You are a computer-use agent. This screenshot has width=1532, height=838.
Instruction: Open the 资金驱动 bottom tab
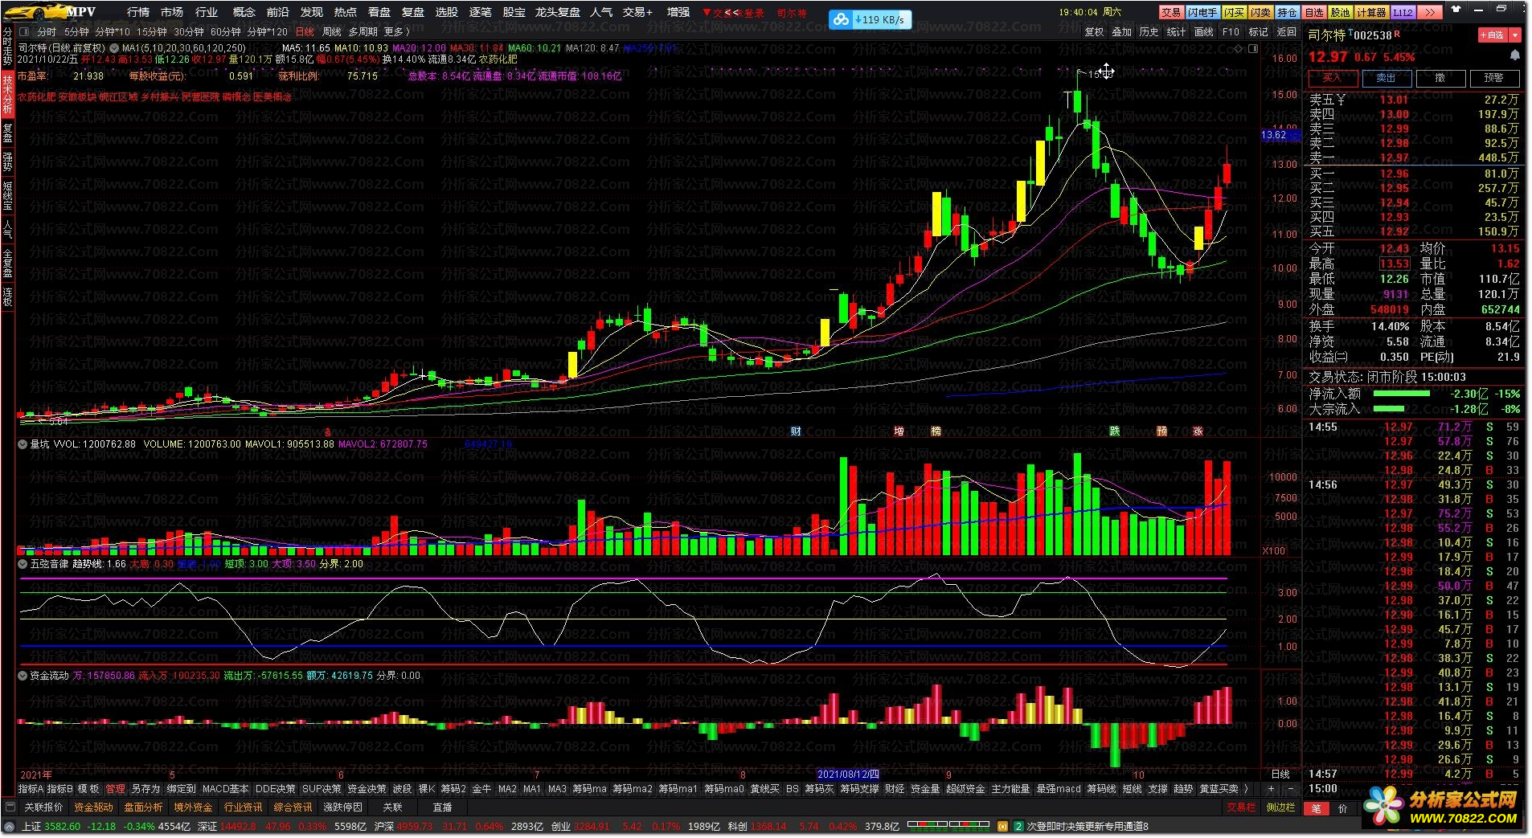pos(93,807)
